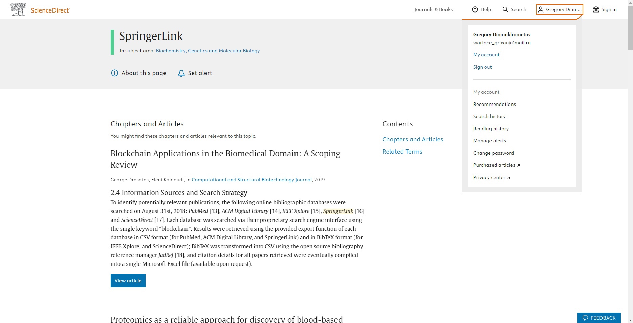Image resolution: width=633 pixels, height=323 pixels.
Task: Click the highlighted SpringerLink term
Action: click(338, 211)
